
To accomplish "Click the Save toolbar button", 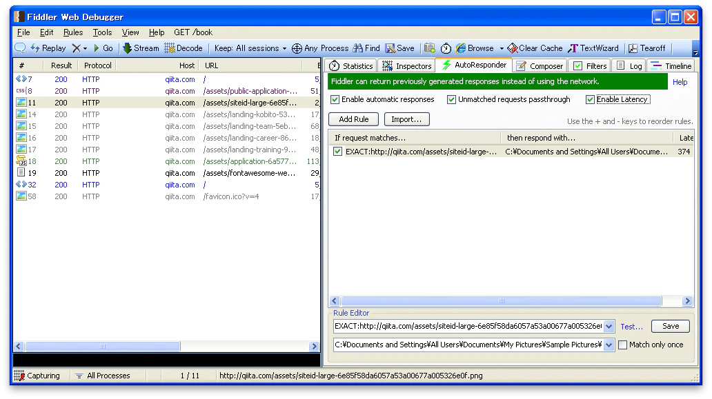I will (399, 48).
